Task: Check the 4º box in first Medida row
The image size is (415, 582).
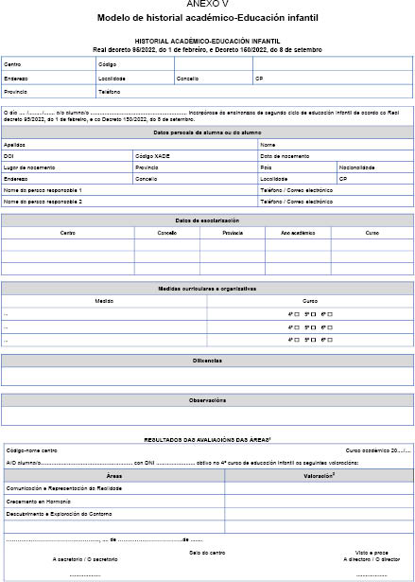Action: coord(297,314)
